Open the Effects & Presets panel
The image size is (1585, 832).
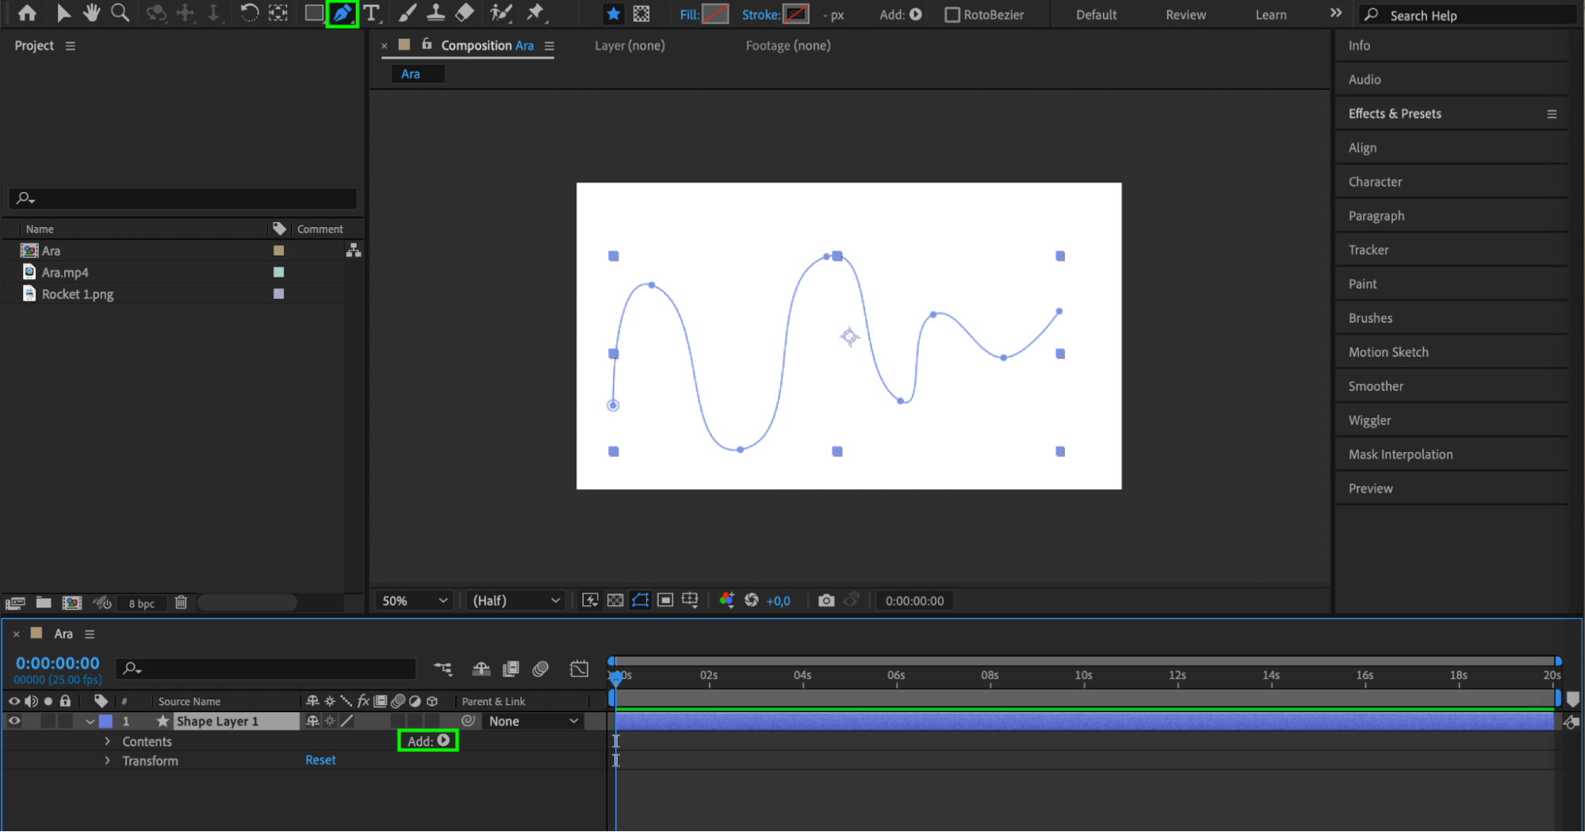click(x=1395, y=113)
